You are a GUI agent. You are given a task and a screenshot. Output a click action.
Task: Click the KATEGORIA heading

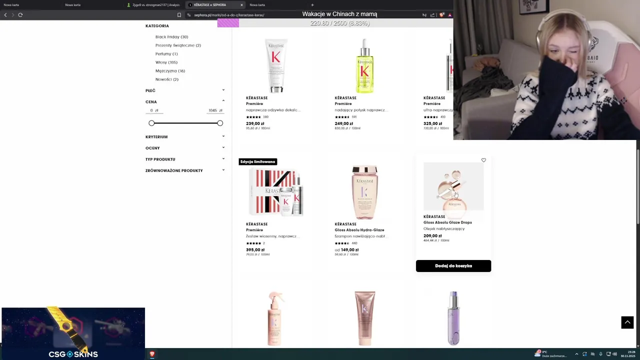click(x=157, y=26)
